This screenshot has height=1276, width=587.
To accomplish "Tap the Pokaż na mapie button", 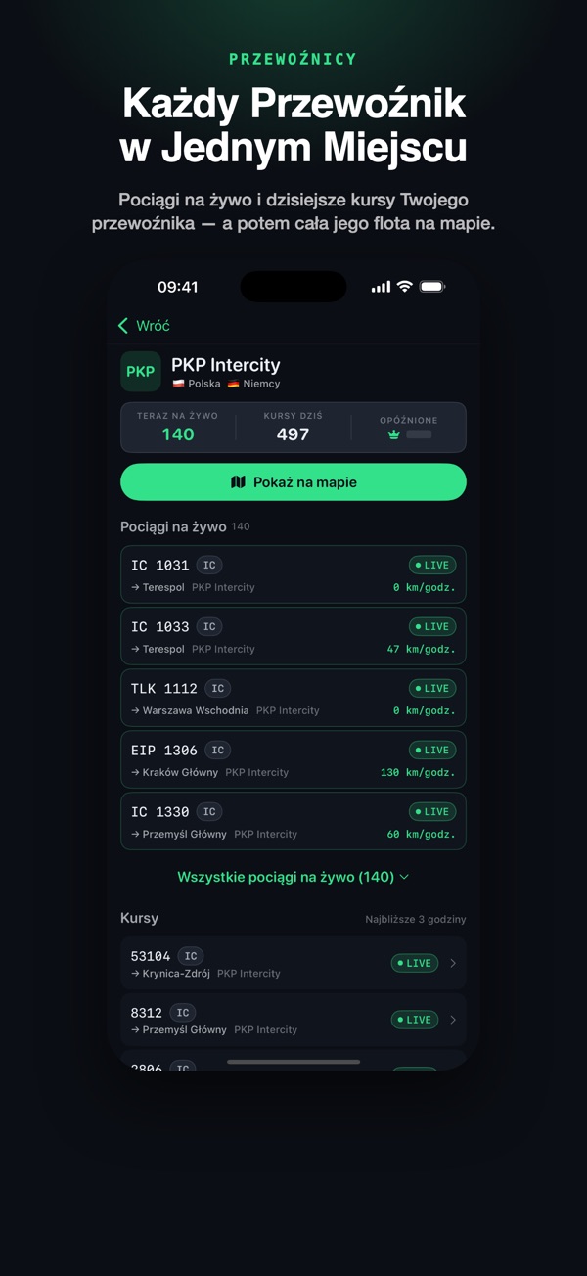I will pyautogui.click(x=293, y=482).
